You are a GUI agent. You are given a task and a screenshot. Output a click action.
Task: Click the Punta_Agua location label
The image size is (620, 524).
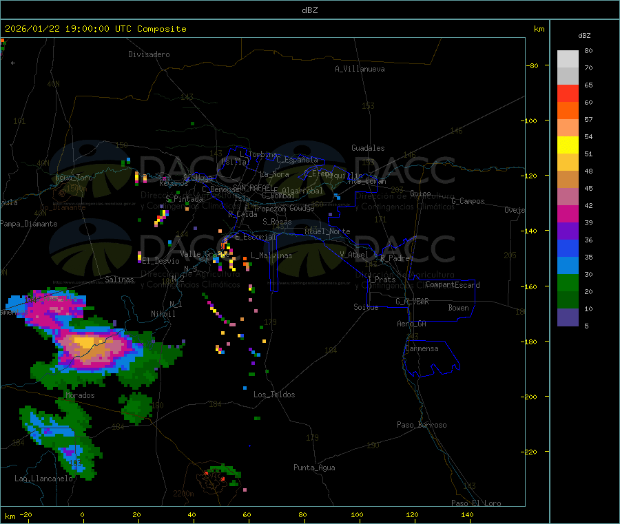tap(314, 468)
